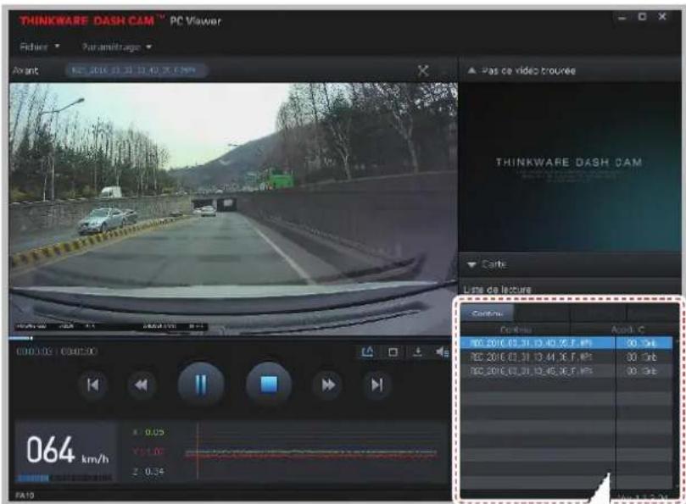Click the graph/flip icon above playback controls
This screenshot has height=504, width=686.
coord(367,352)
